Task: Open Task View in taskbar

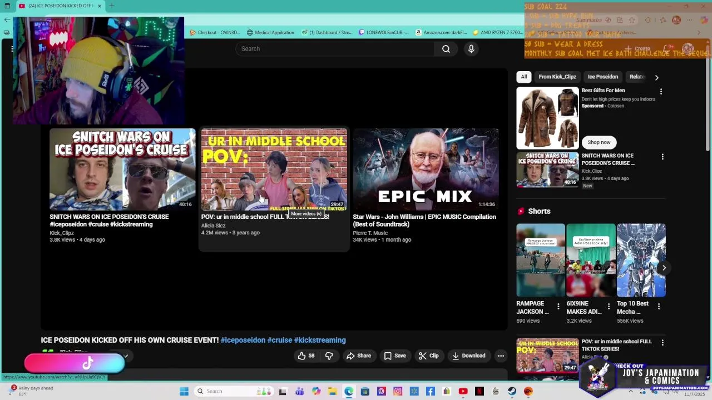Action: coord(283,391)
